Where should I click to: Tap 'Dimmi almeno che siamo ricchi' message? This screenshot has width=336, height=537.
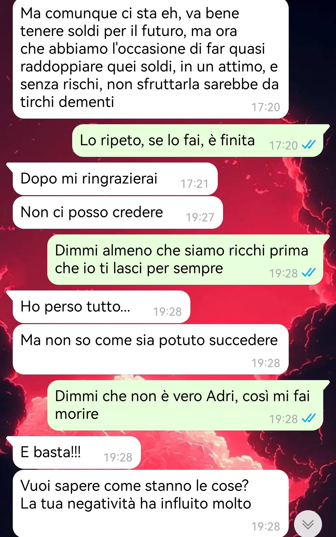click(x=185, y=260)
